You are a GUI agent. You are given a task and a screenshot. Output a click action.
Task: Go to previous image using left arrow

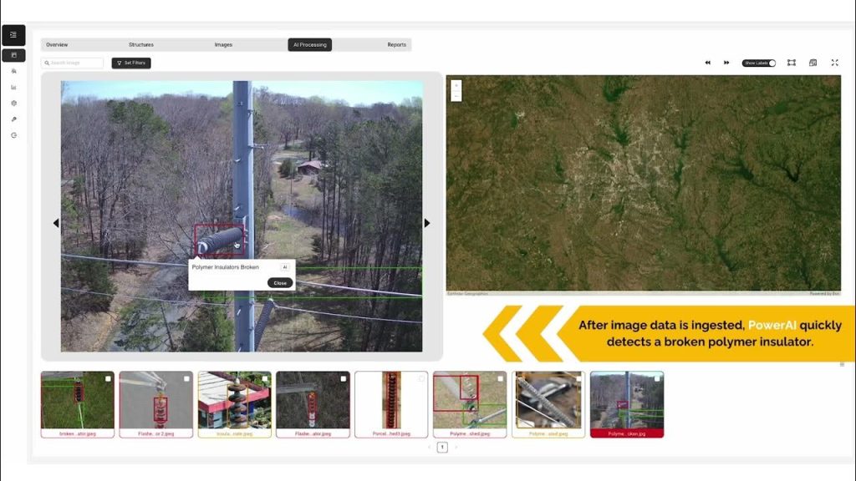click(x=56, y=223)
